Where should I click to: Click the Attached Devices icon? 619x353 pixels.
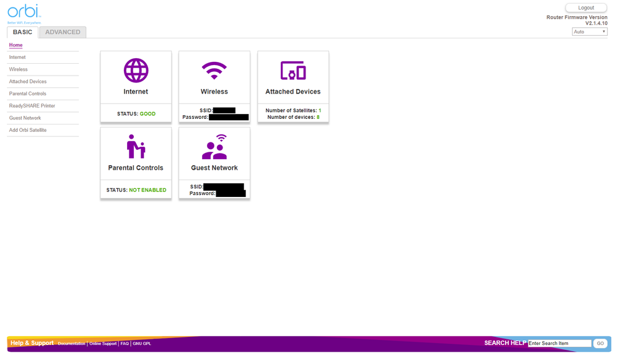pyautogui.click(x=293, y=71)
